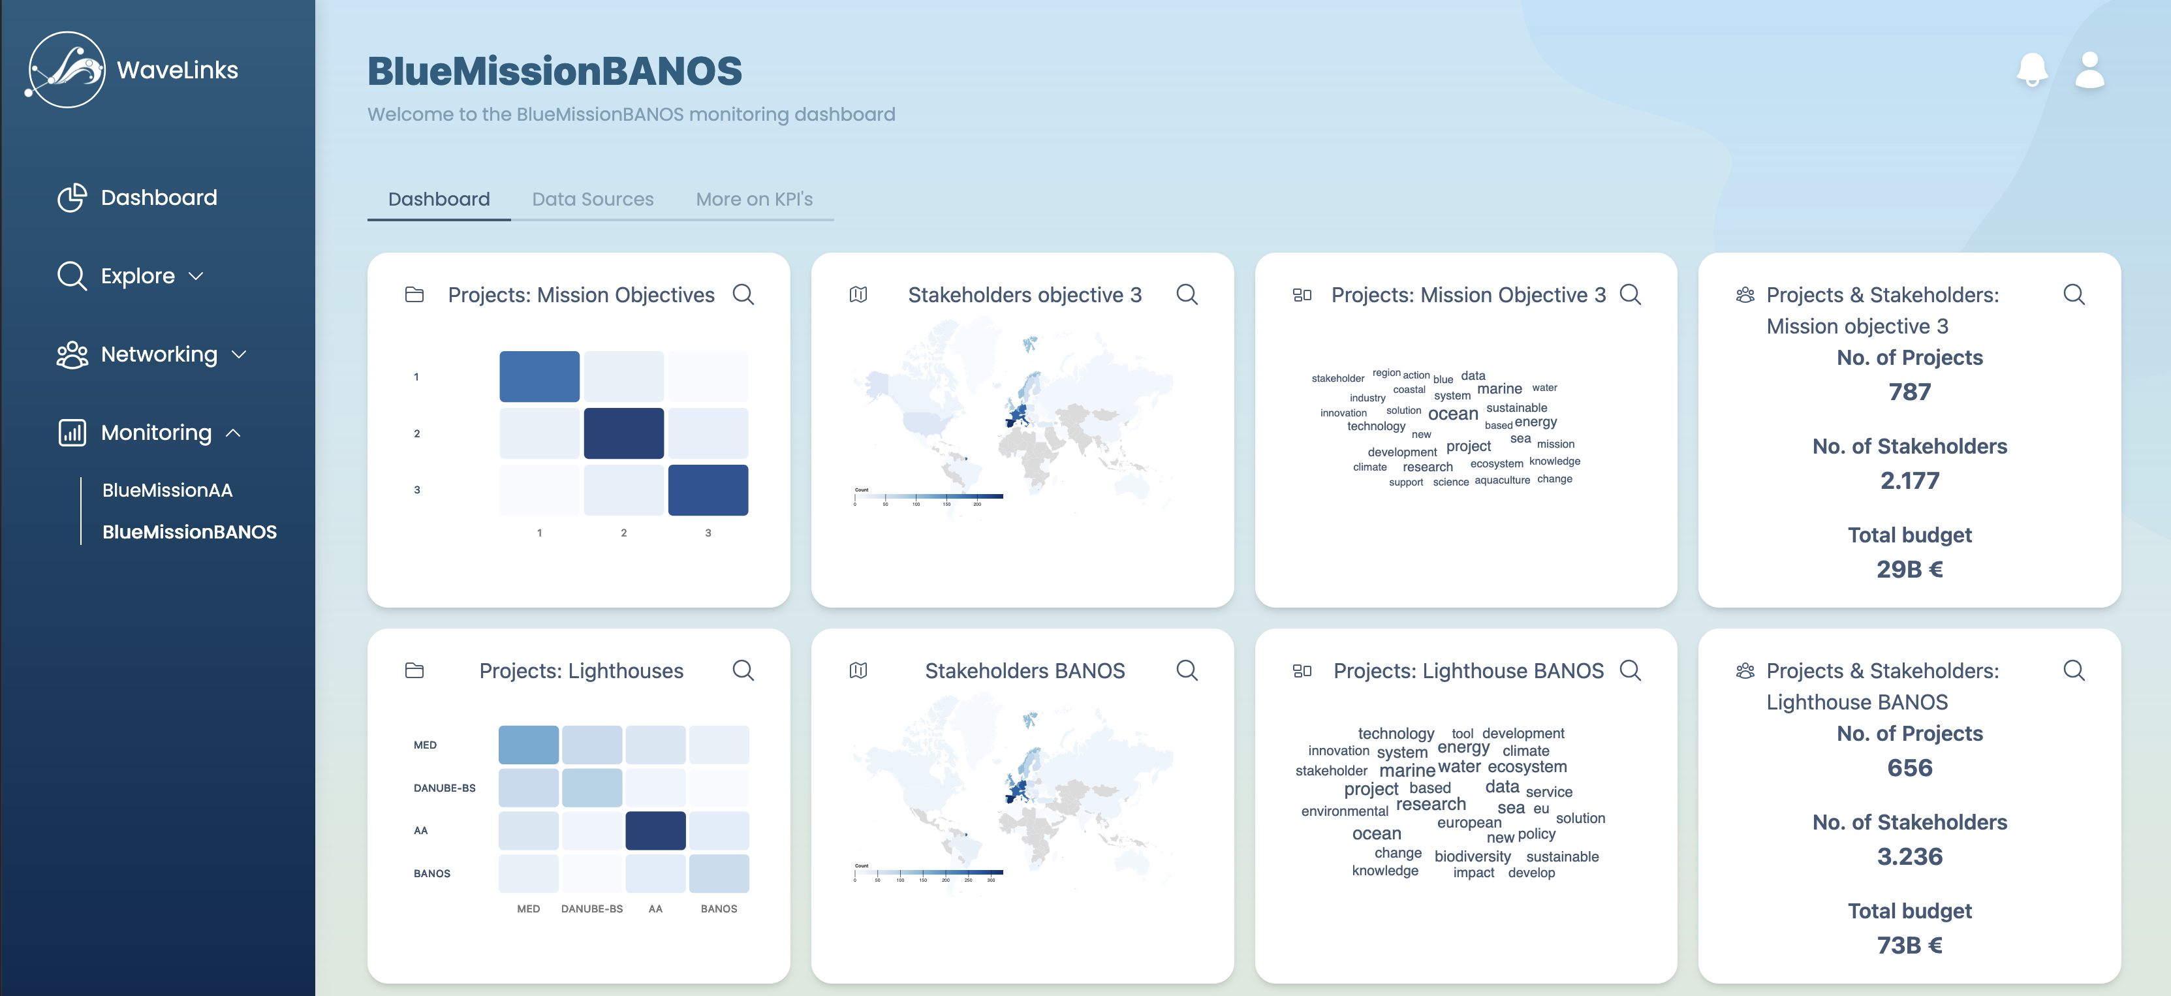
Task: Switch to the Data Sources tab
Action: [x=593, y=200]
